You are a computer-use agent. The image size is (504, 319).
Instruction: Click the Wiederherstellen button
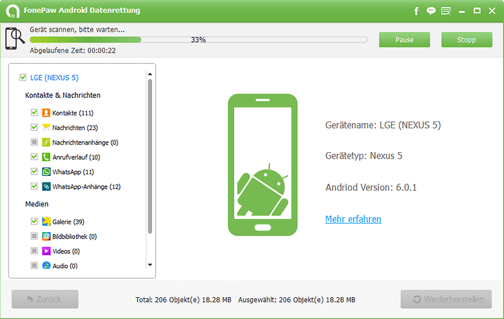click(446, 299)
